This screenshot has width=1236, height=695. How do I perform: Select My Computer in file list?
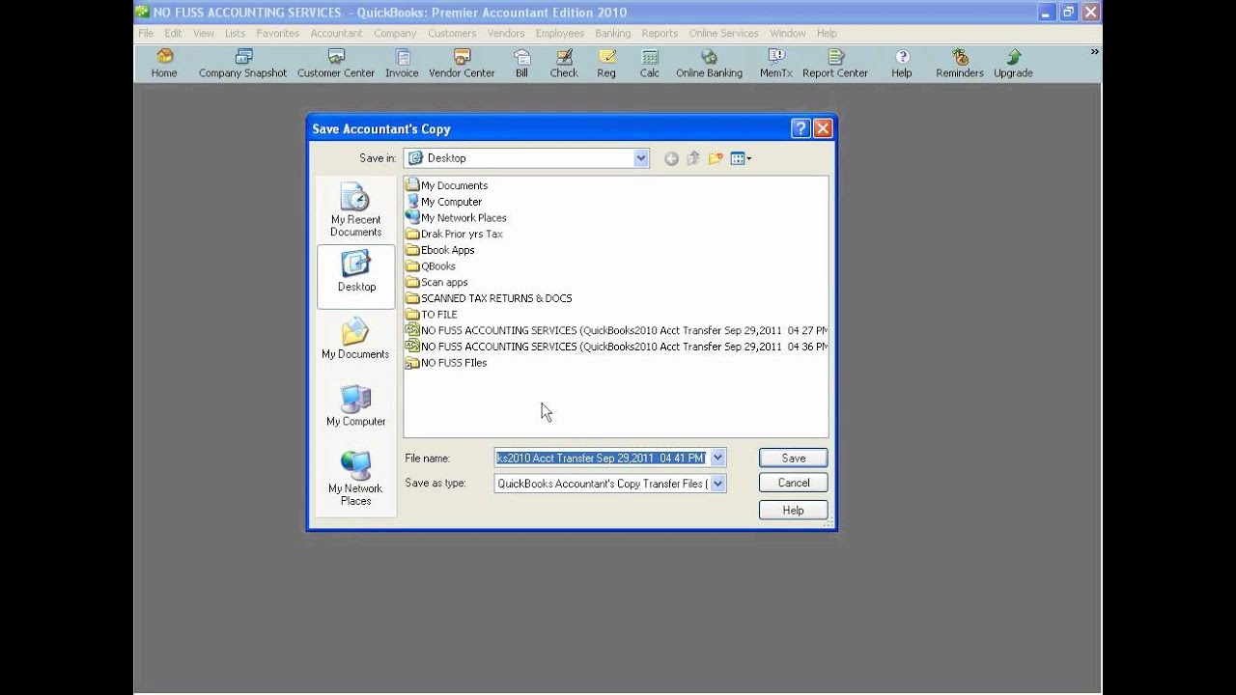pyautogui.click(x=444, y=202)
